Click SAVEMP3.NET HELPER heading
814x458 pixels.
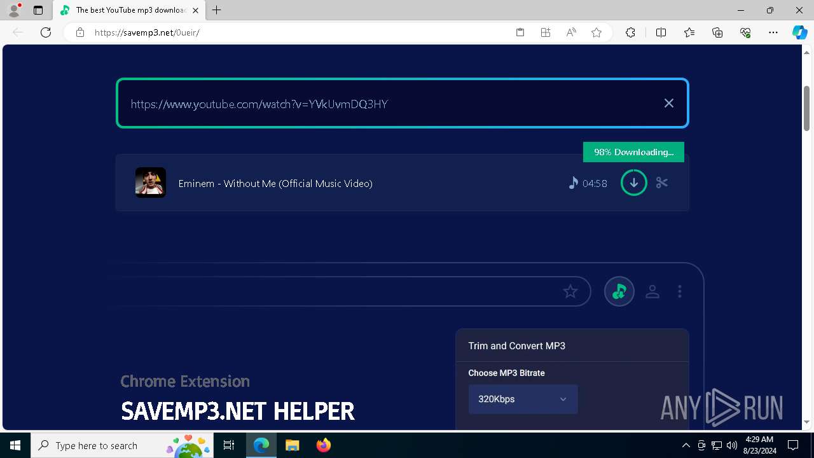pos(238,411)
